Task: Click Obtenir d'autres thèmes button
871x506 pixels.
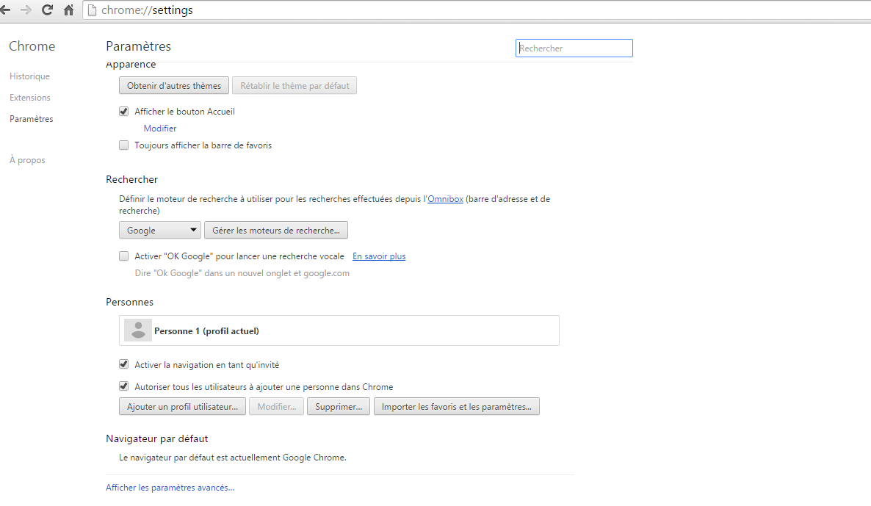Action: coord(174,85)
